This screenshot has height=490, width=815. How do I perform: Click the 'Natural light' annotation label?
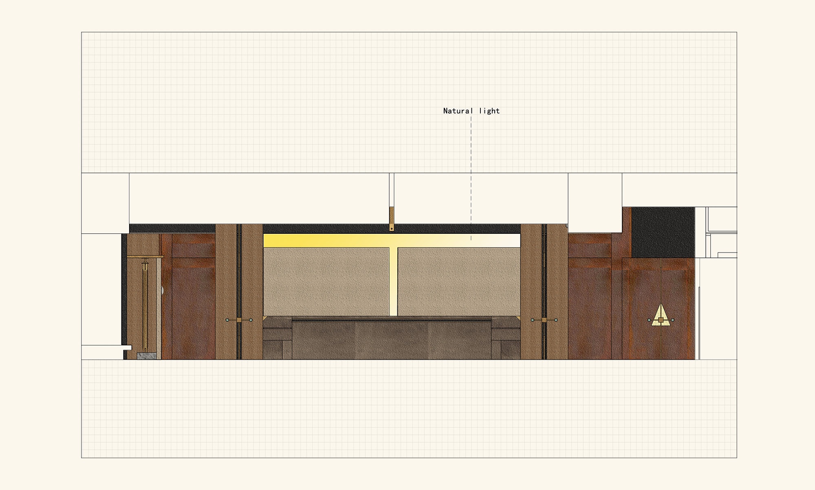471,111
